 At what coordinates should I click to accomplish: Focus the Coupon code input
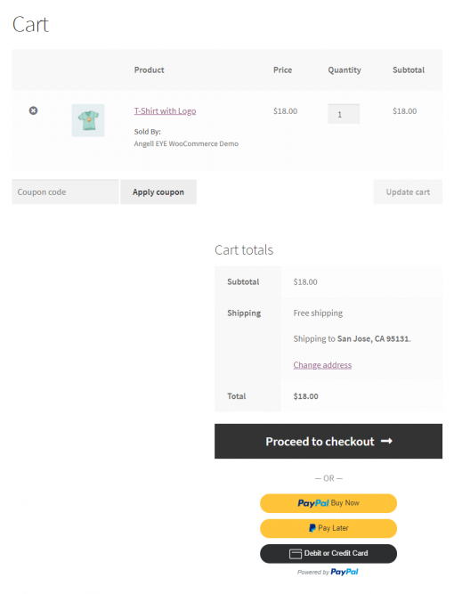coord(65,192)
